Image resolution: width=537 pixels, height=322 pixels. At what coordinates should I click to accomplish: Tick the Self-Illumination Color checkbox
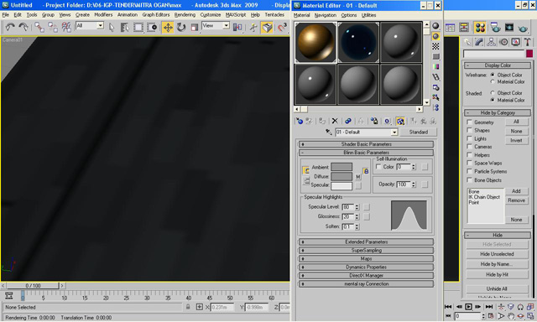coord(378,167)
